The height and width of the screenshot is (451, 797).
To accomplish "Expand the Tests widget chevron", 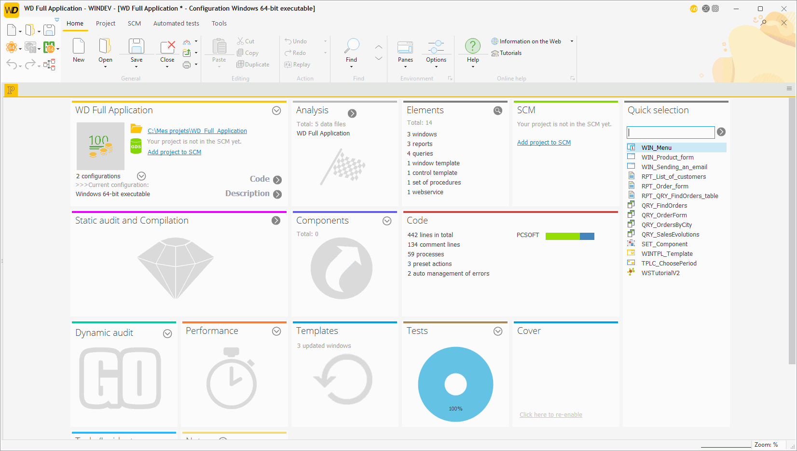I will (498, 332).
